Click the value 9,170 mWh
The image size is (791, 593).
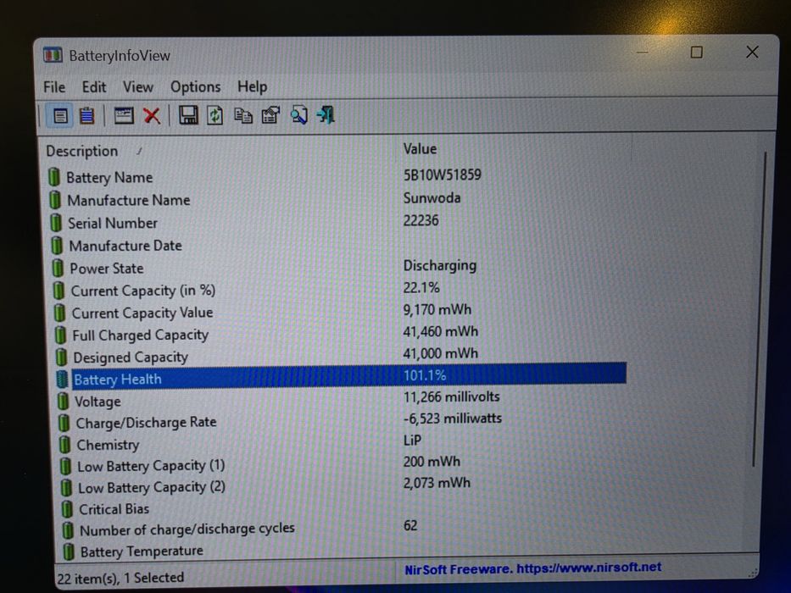[437, 309]
